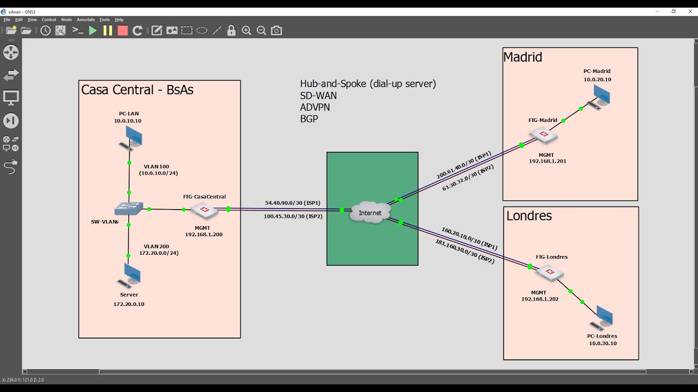Click the '181.160.30.0/30 (ISP2)' link label
Image resolution: width=698 pixels, height=392 pixels.
pyautogui.click(x=465, y=252)
